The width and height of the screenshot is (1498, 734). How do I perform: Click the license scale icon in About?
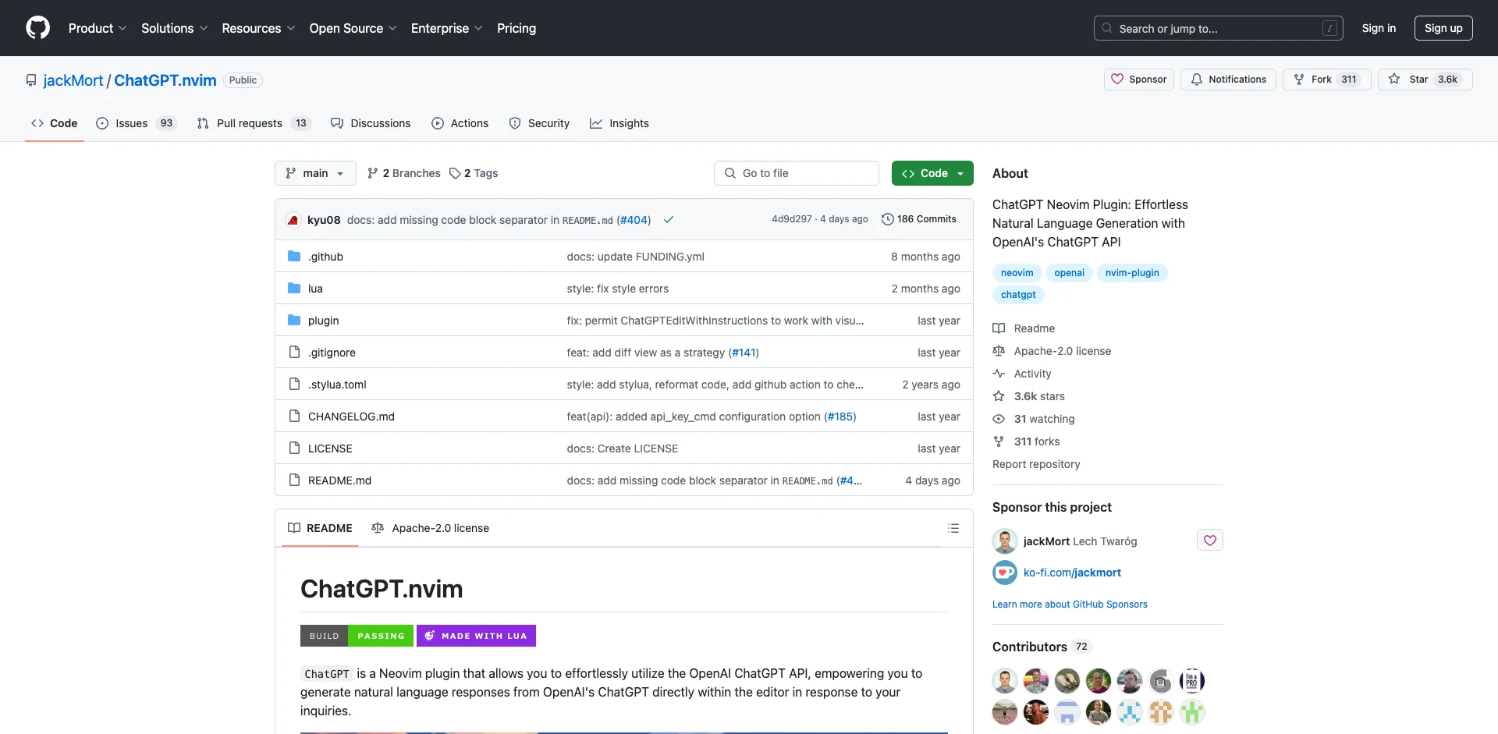click(999, 351)
